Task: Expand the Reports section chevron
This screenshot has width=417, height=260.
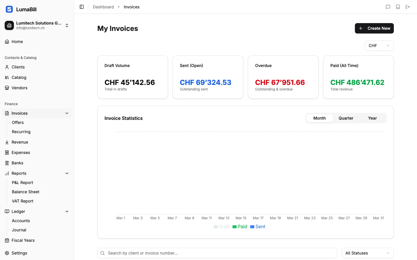Action: (x=67, y=173)
